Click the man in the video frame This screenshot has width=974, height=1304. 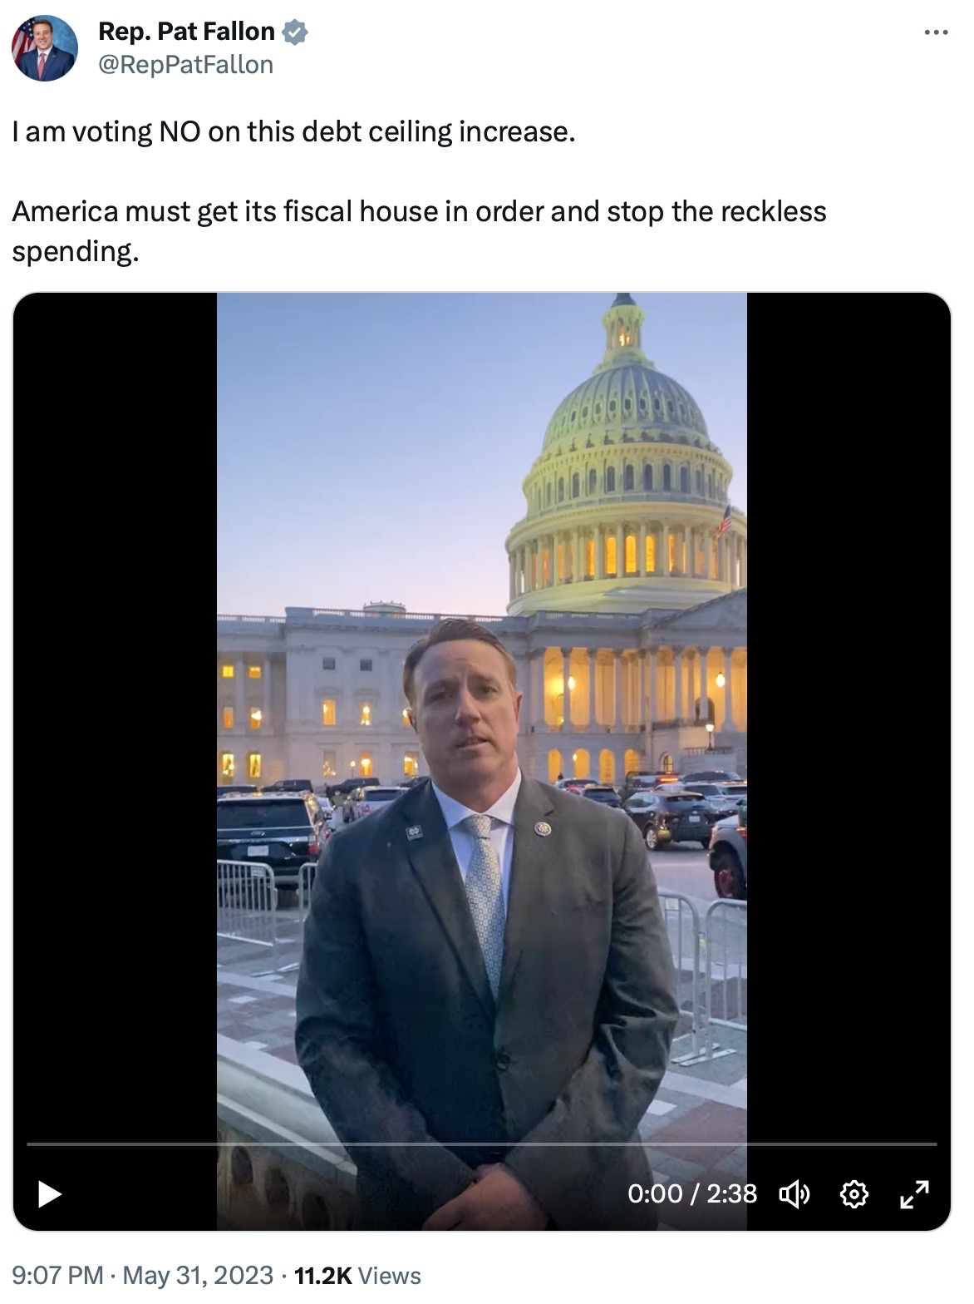coord(486,923)
